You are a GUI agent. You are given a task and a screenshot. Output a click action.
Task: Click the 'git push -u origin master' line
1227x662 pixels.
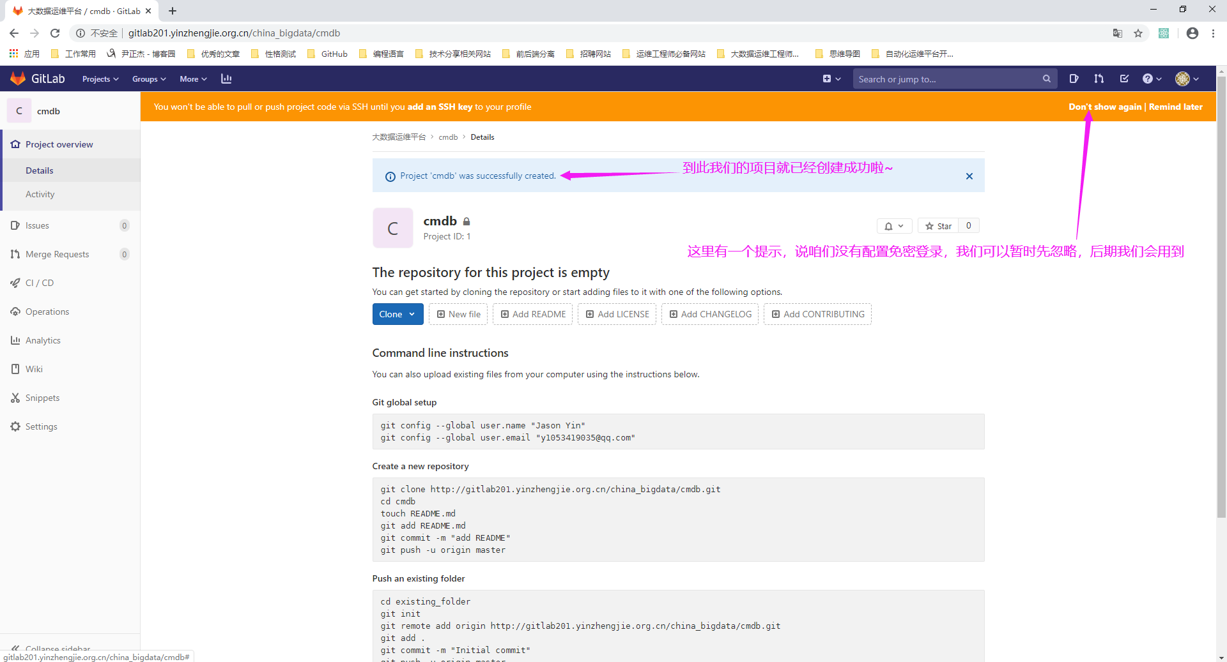[x=443, y=550]
